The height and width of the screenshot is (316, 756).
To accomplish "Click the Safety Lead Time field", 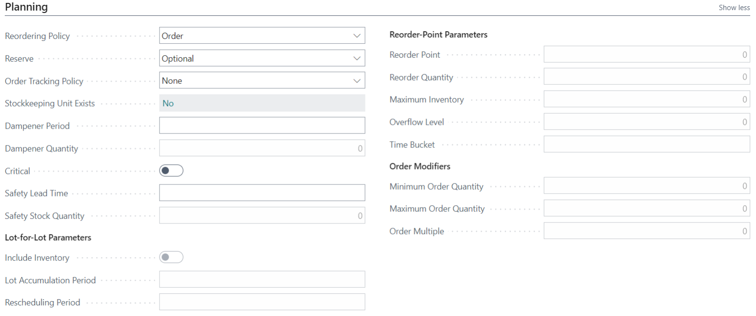I will pyautogui.click(x=262, y=192).
